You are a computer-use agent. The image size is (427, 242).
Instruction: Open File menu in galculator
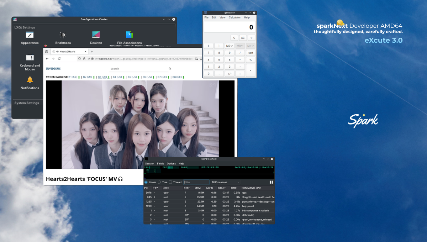click(x=206, y=17)
